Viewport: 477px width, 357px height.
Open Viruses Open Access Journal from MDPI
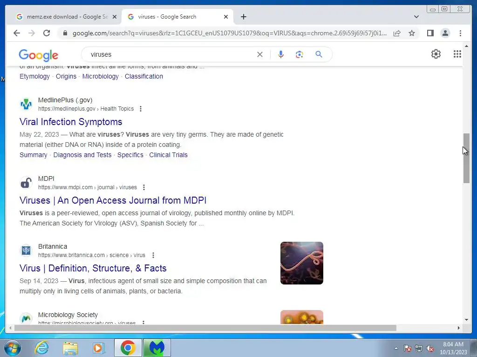(113, 200)
